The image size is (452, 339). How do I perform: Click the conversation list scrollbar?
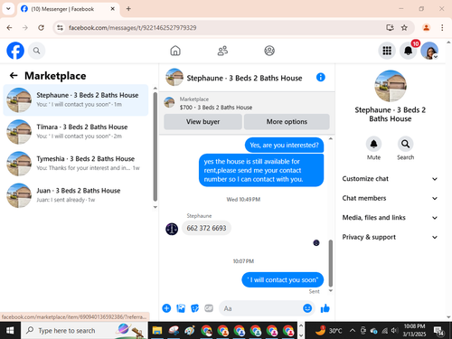click(155, 146)
